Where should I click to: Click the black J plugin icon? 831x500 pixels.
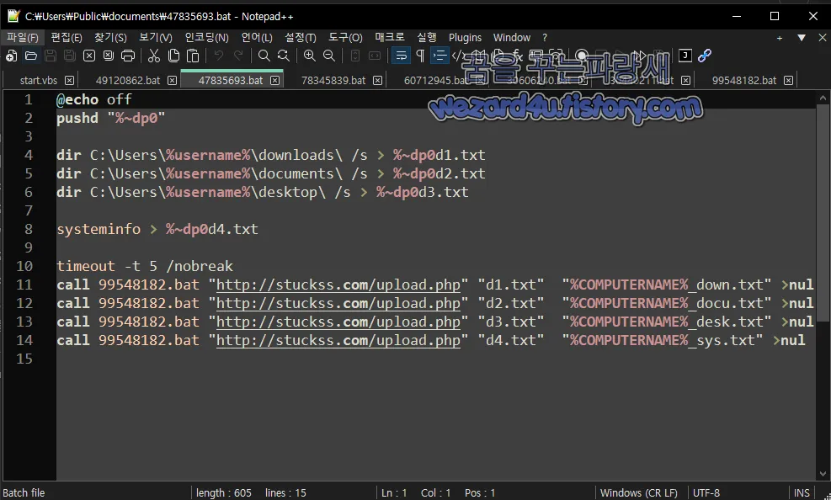[x=685, y=56]
